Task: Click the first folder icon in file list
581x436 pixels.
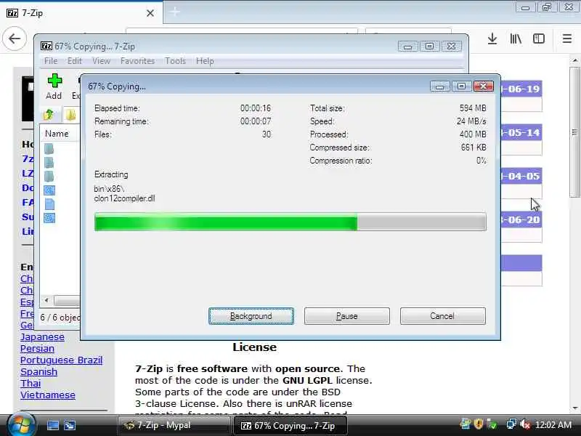Action: [x=49, y=149]
